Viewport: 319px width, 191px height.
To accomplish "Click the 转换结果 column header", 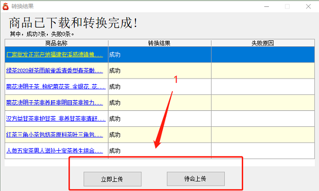I will coord(159,43).
